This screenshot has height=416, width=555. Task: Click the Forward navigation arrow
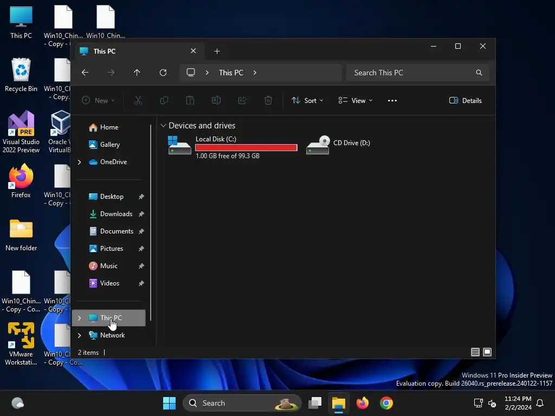coord(111,73)
